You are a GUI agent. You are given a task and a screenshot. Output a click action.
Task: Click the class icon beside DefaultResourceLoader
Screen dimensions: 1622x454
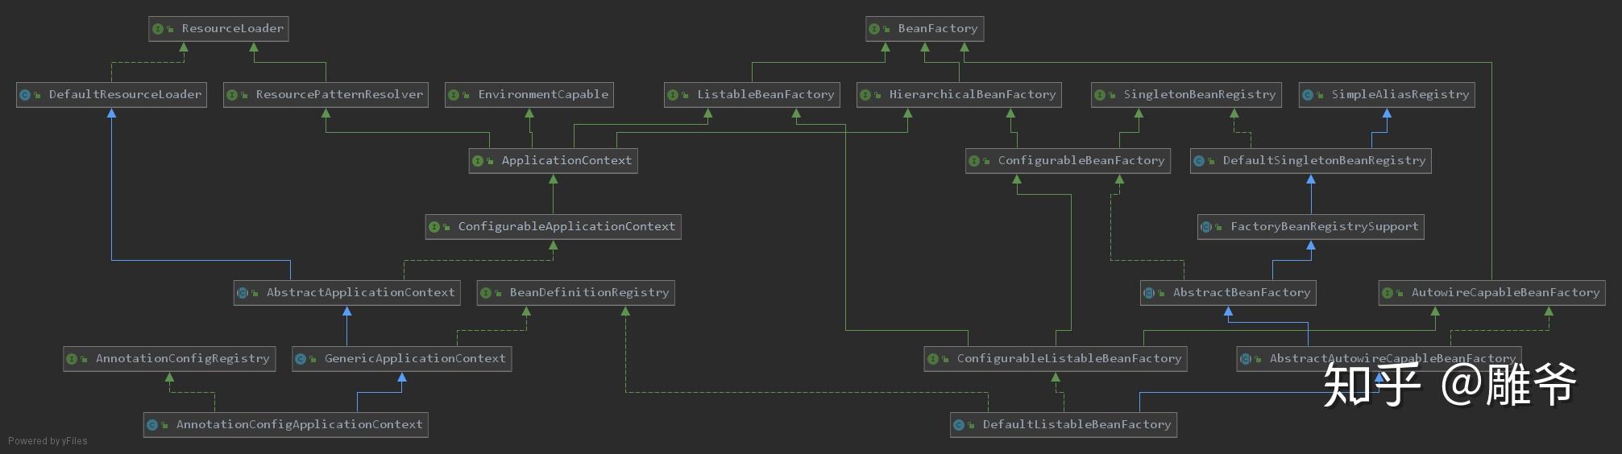(x=25, y=95)
